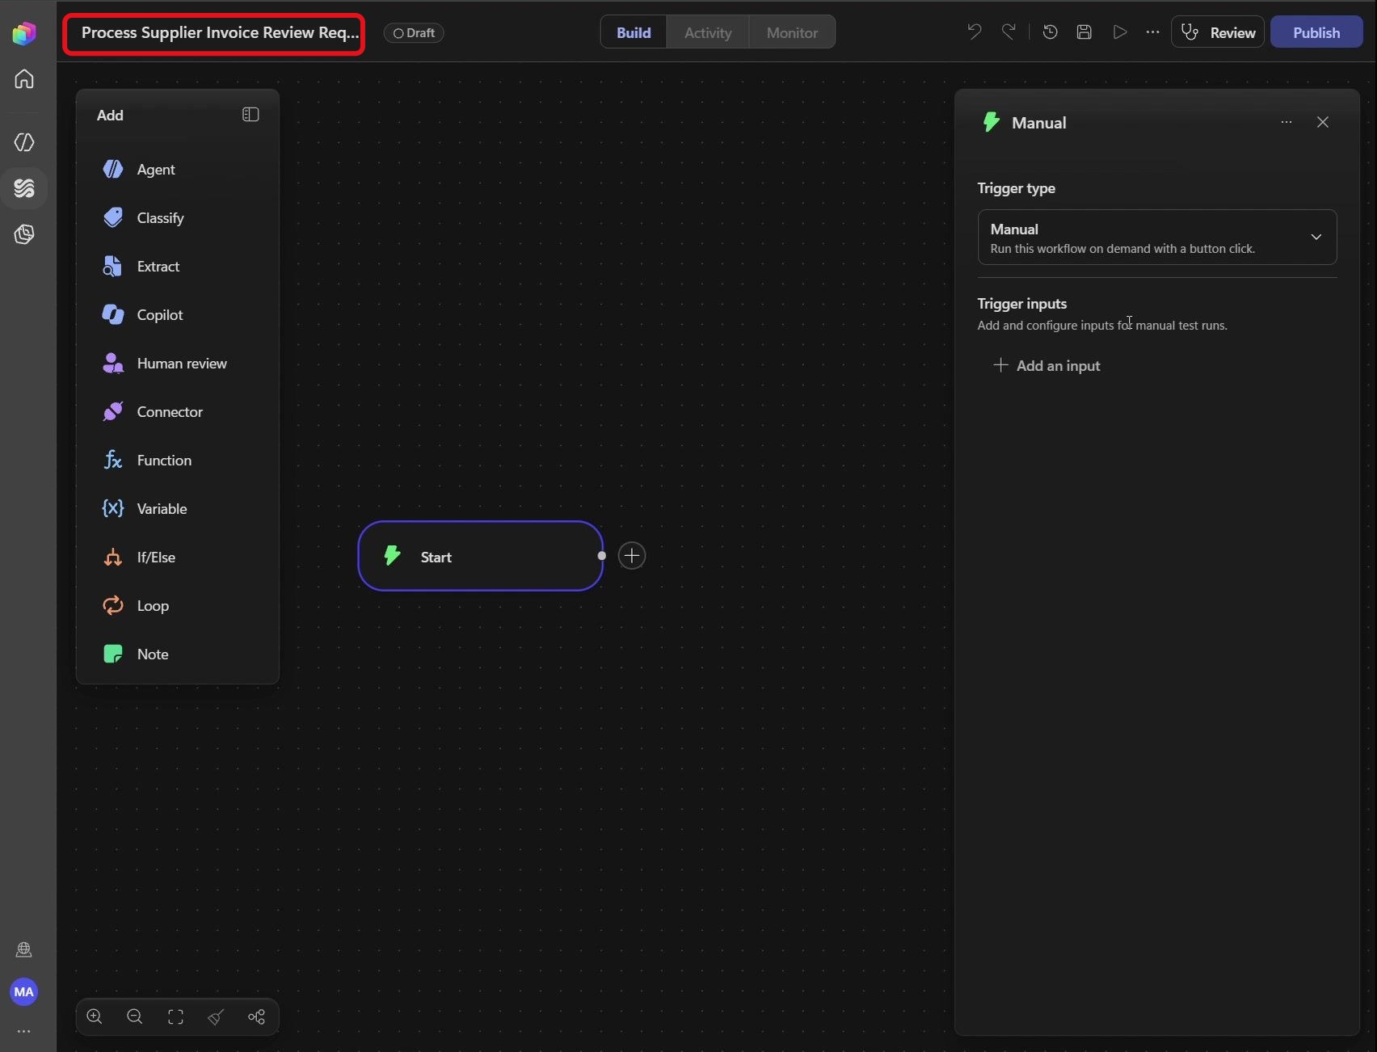Viewport: 1377px width, 1052px height.
Task: Click the Start node output connector dot
Action: (x=601, y=556)
